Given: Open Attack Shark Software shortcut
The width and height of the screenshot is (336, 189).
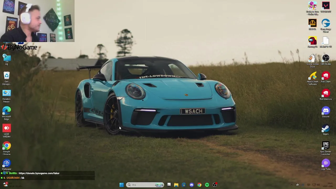Looking at the screenshot, I should click(312, 78).
